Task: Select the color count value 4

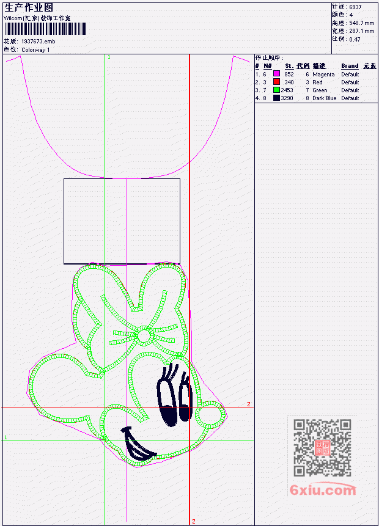Action: pos(351,15)
